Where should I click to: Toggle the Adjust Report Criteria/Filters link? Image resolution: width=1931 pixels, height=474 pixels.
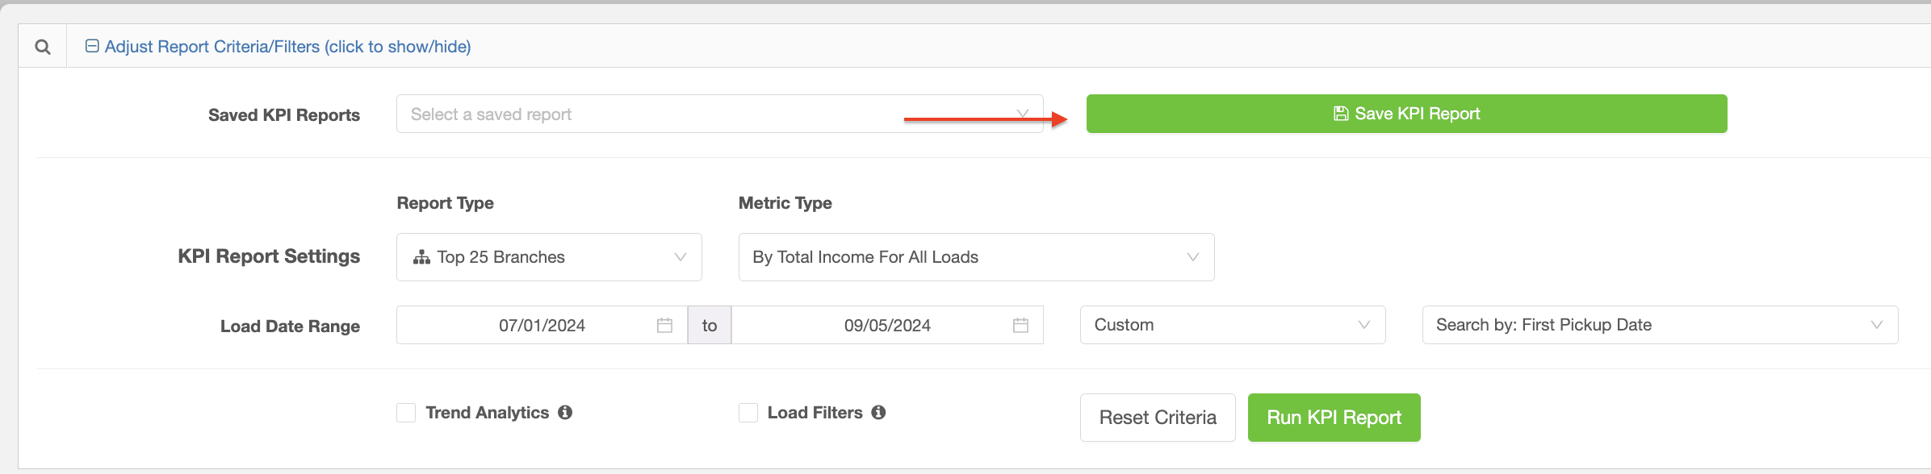pyautogui.click(x=287, y=47)
